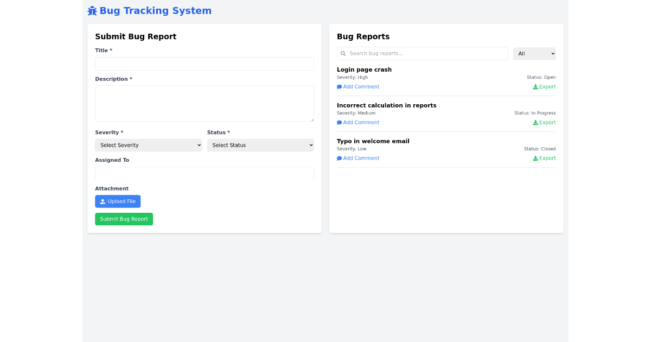Click the Title input field
The width and height of the screenshot is (651, 342).
[205, 64]
